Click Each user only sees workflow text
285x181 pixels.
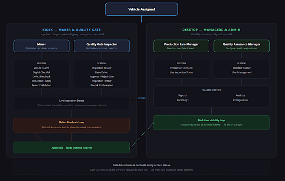(x=141, y=170)
